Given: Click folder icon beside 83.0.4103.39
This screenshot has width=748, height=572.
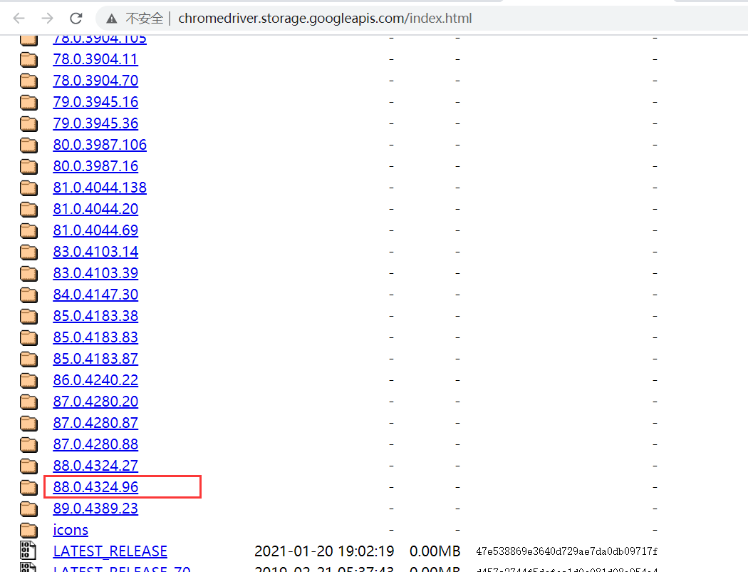Looking at the screenshot, I should tap(28, 273).
